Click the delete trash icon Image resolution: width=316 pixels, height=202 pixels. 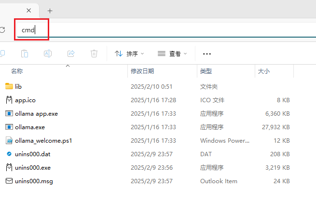coord(94,54)
